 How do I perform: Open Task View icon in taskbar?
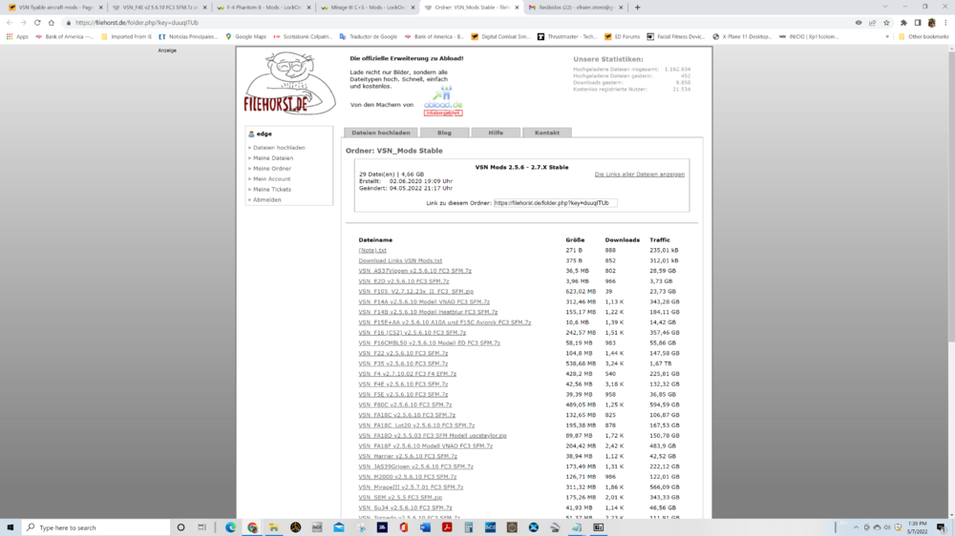202,527
